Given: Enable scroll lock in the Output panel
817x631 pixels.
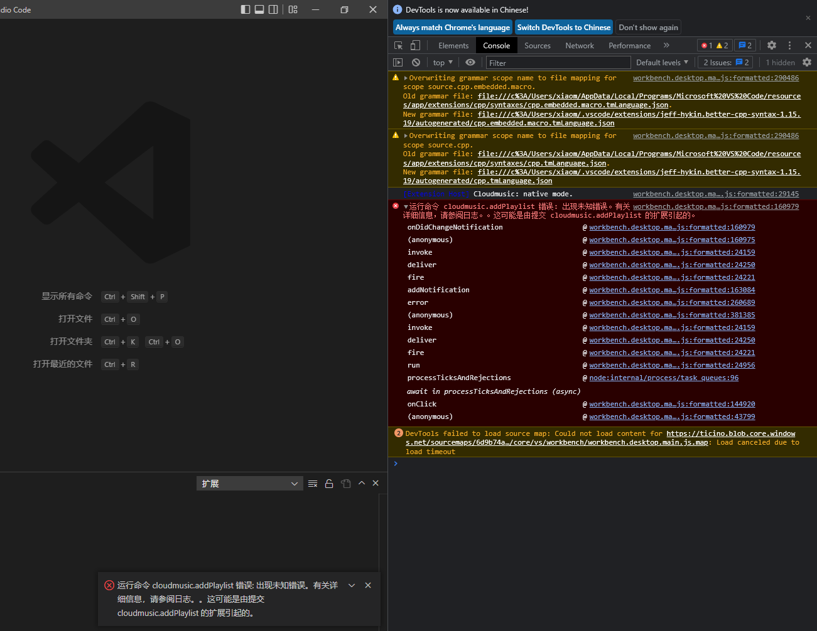Looking at the screenshot, I should (329, 483).
